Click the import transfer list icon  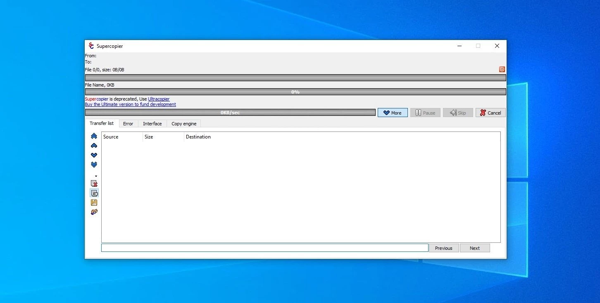94,212
